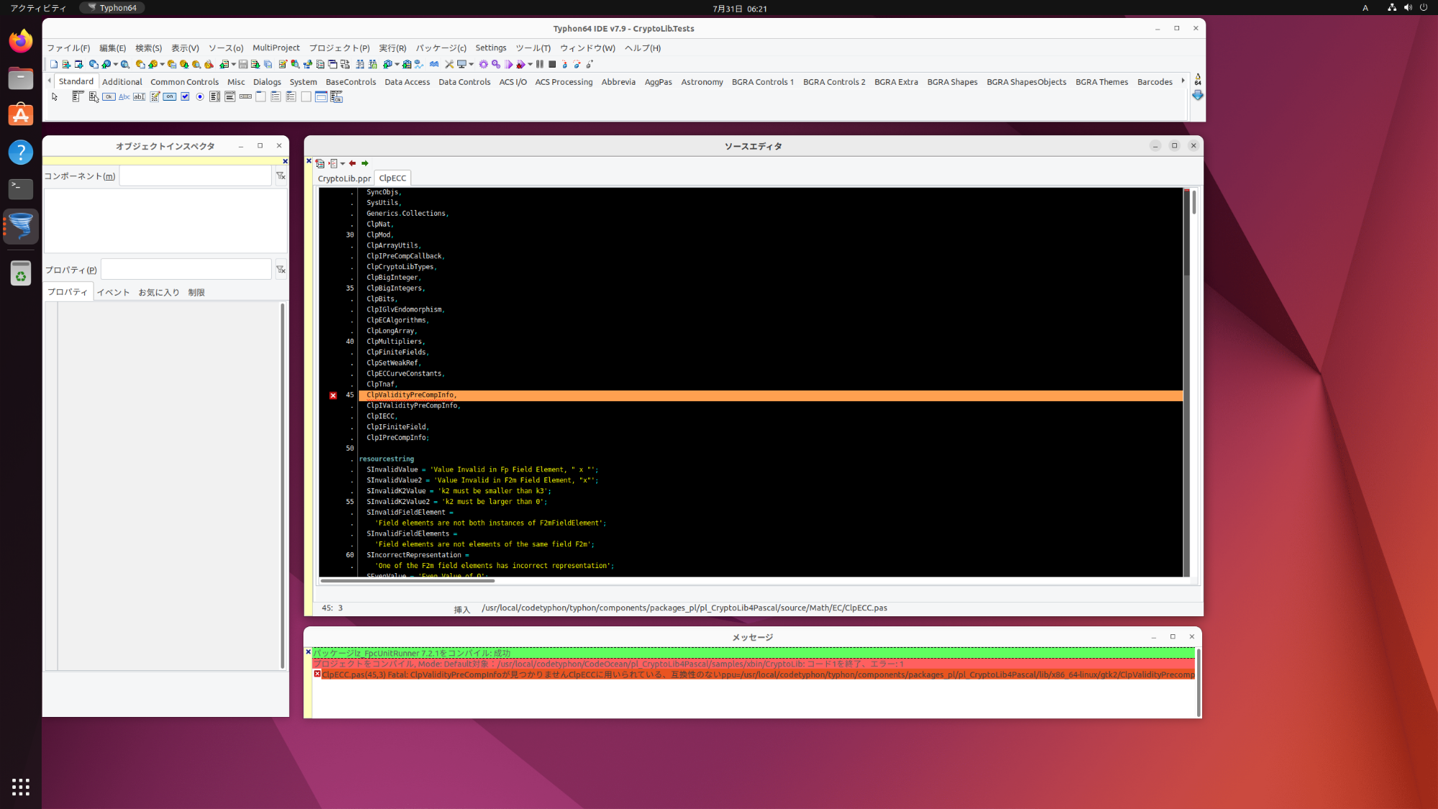Open the ツール(T) menu
Image resolution: width=1438 pixels, height=809 pixels.
coord(533,48)
